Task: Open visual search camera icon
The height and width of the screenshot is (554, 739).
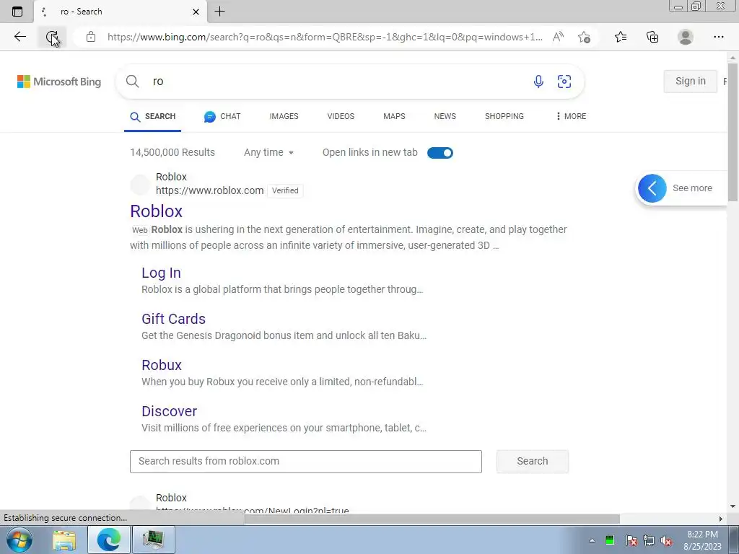Action: [564, 81]
